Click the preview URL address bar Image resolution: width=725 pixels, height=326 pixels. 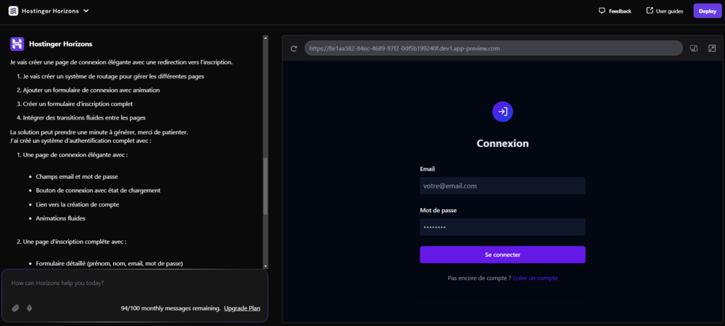pyautogui.click(x=493, y=48)
